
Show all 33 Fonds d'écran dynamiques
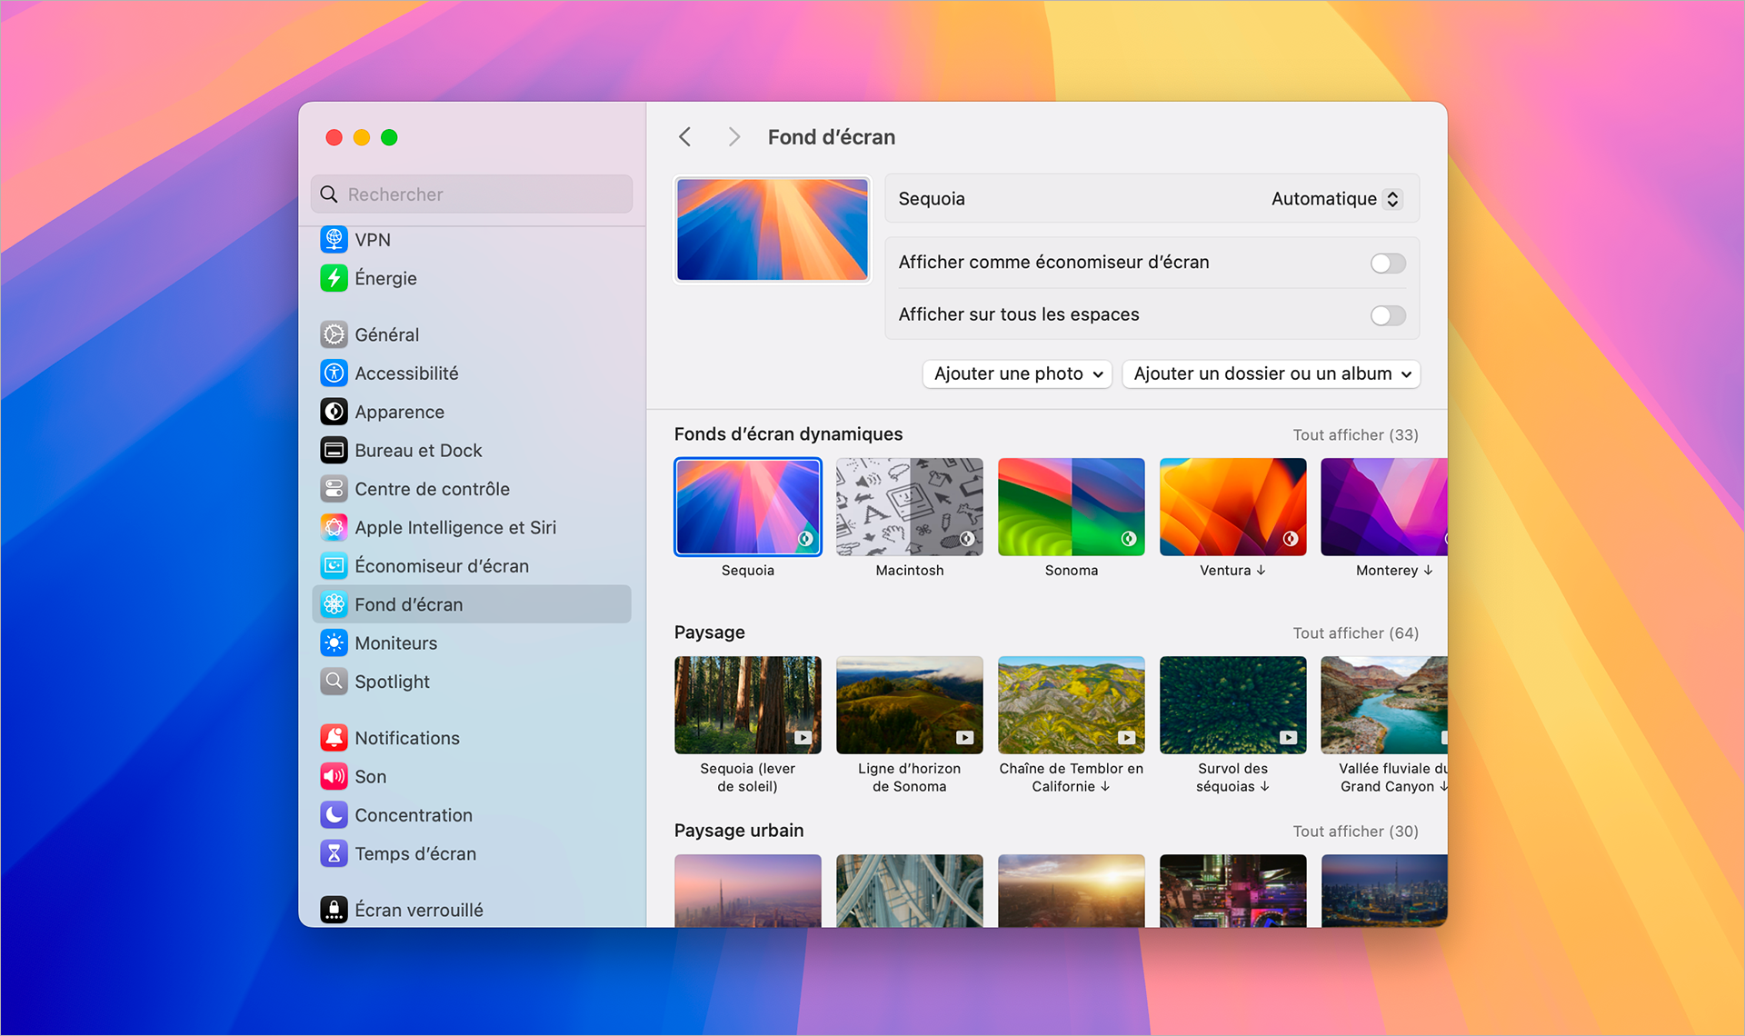point(1355,434)
